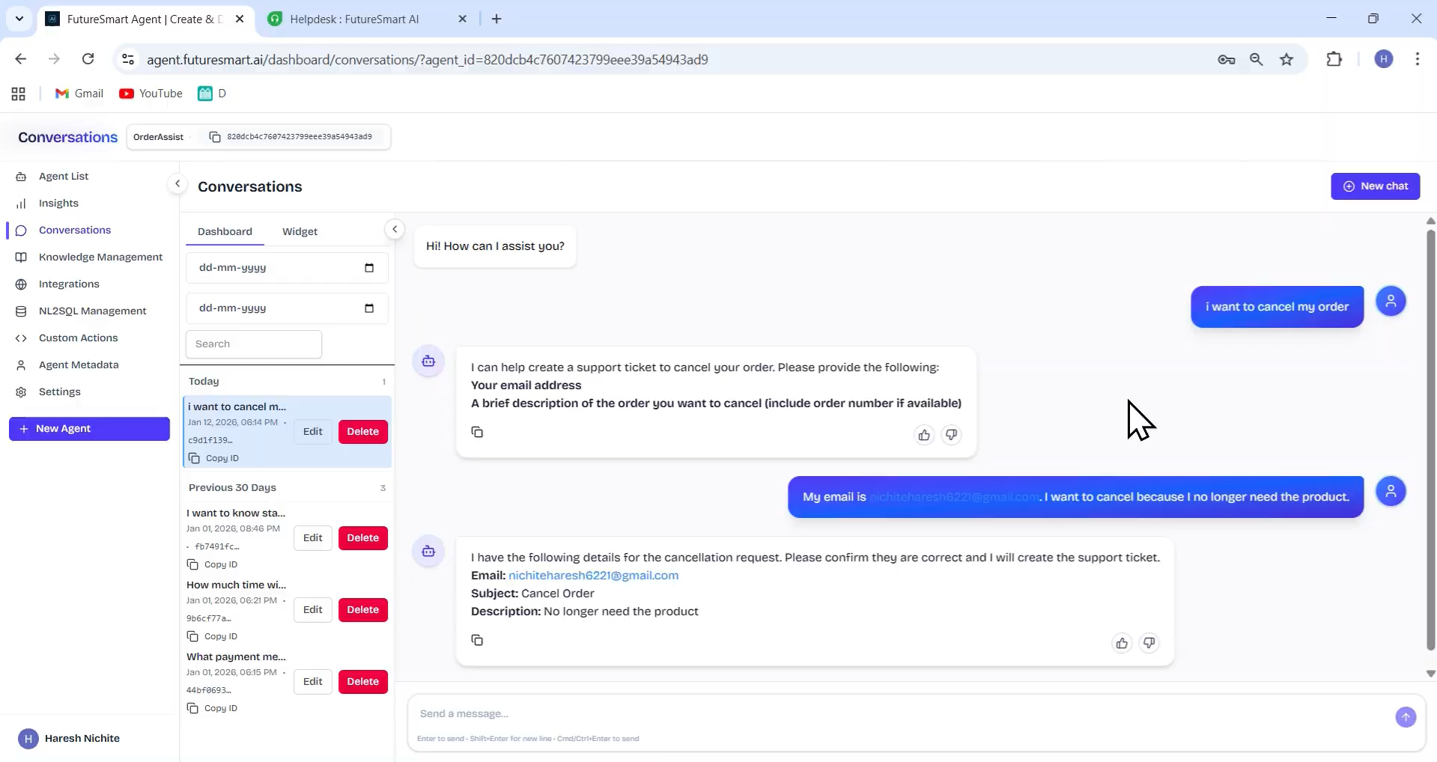Delete the 'How much time wi...' conversation
The image size is (1437, 762).
[x=363, y=609]
